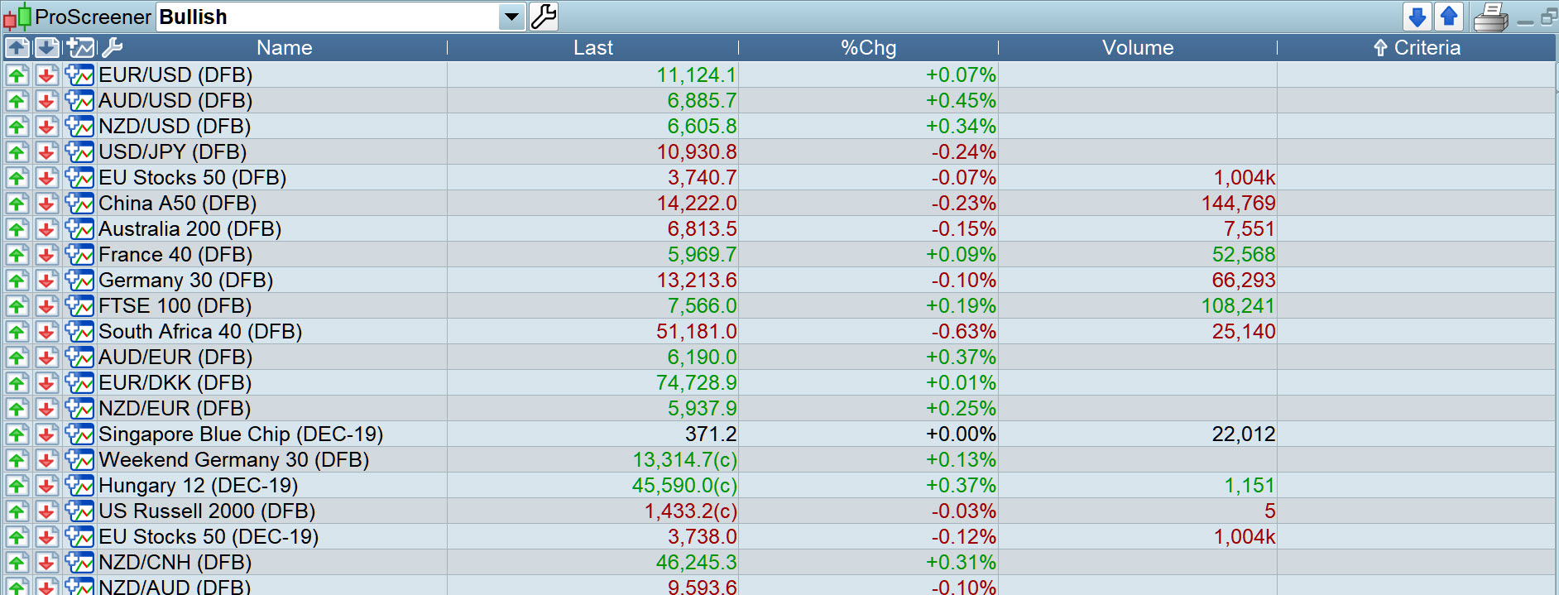Print the screener results list
The image size is (1559, 595).
tap(1491, 17)
